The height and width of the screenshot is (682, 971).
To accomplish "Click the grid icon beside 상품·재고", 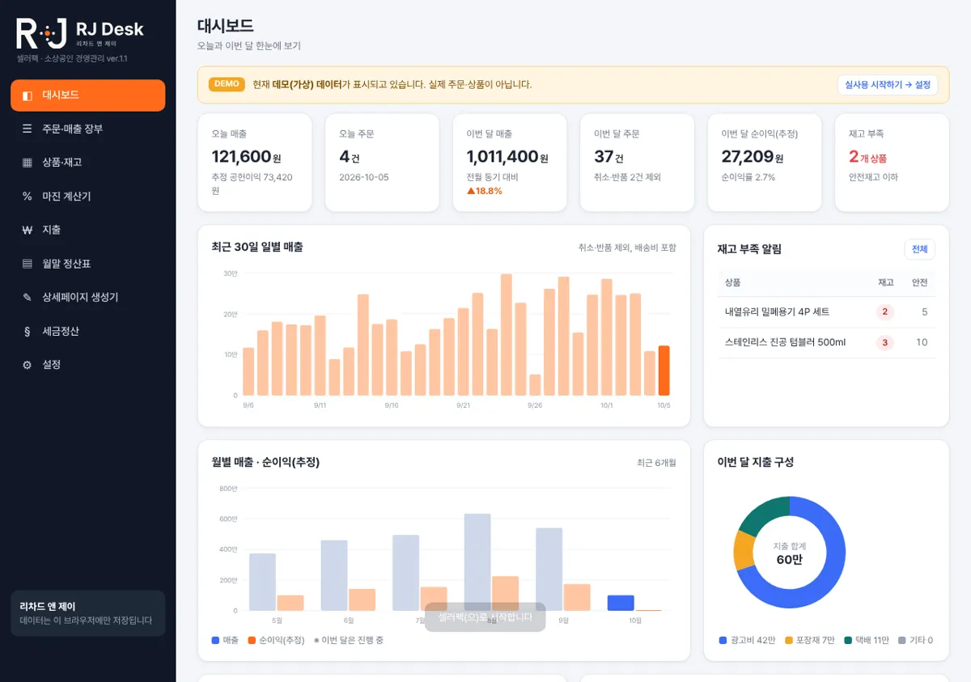I will [x=28, y=163].
